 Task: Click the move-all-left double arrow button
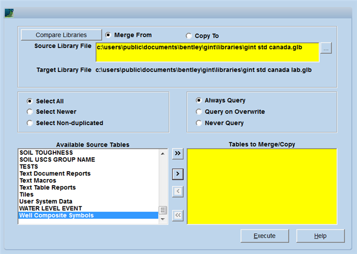point(178,215)
